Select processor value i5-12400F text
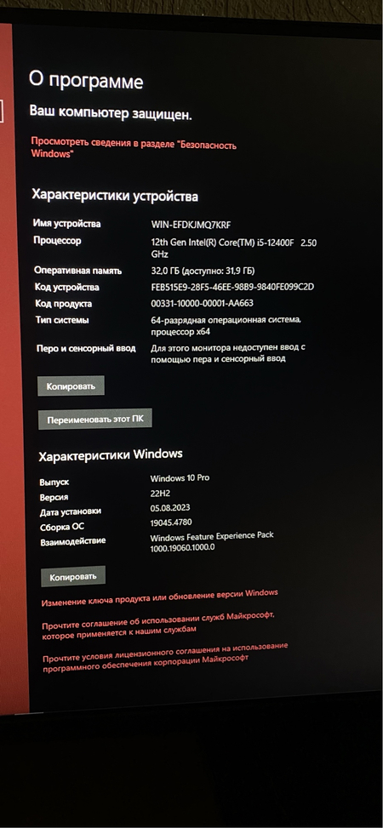The width and height of the screenshot is (383, 828). [x=233, y=248]
